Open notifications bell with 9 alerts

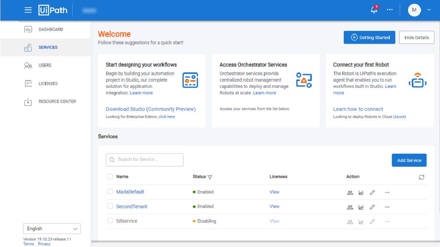coord(374,10)
